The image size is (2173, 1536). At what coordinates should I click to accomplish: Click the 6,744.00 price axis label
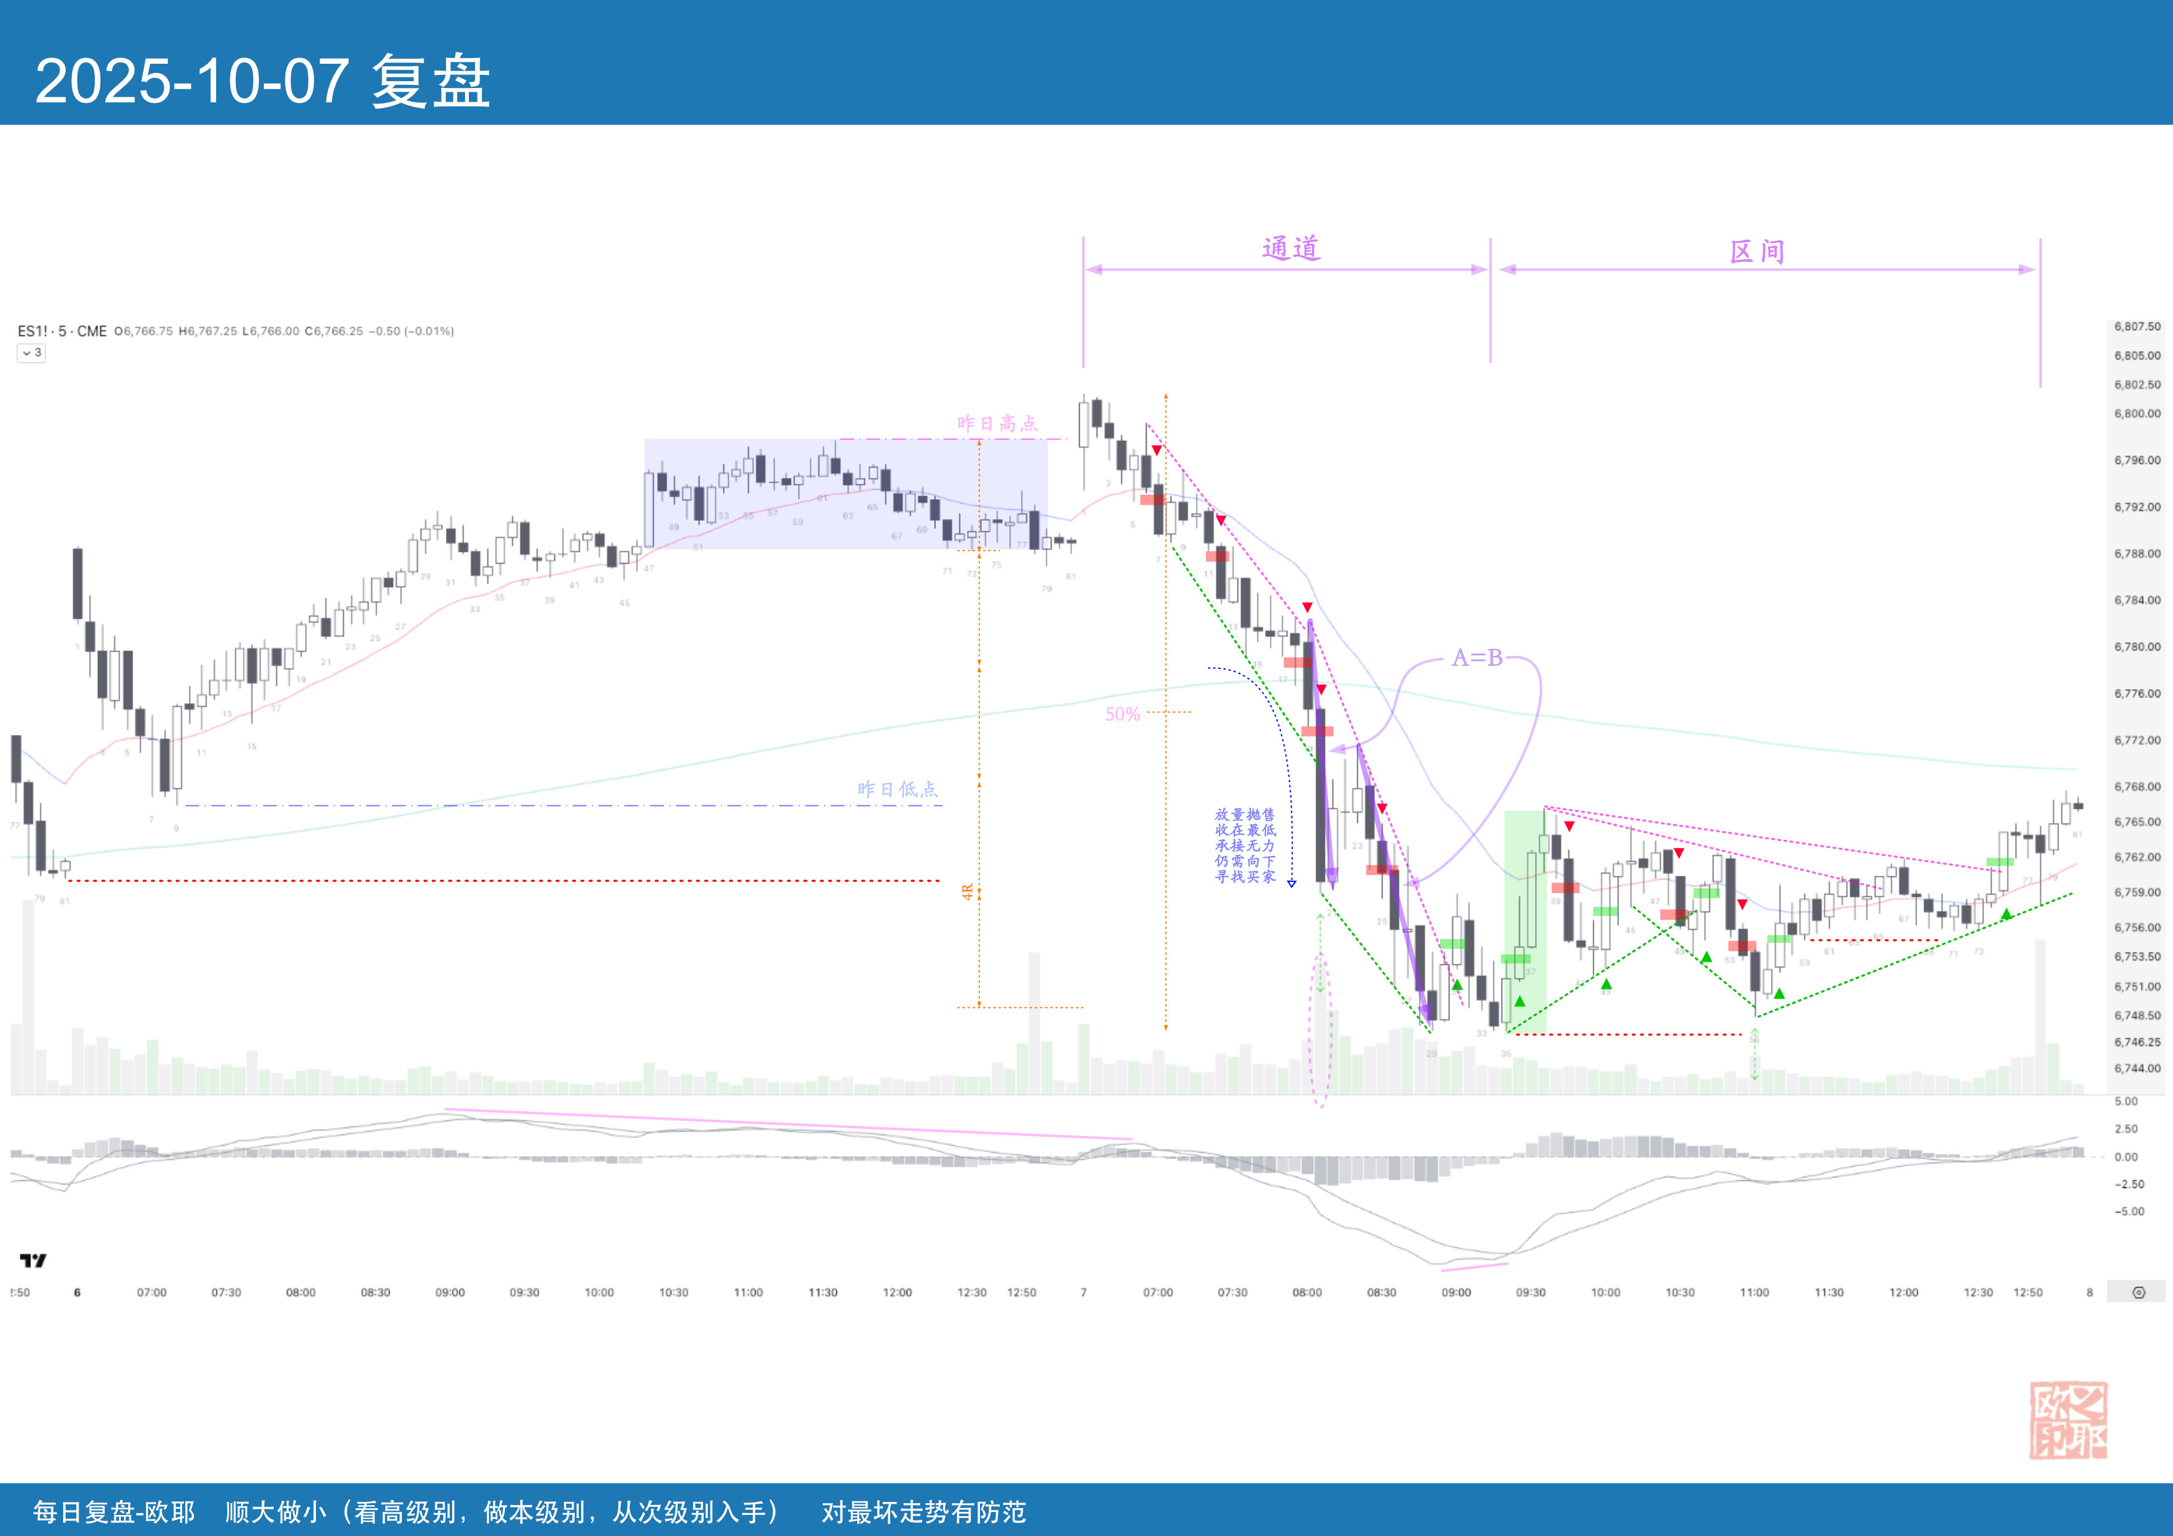click(x=2137, y=1068)
